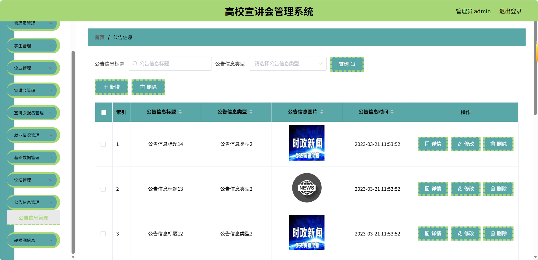Click 退出登录 to log out
The image size is (538, 260).
pyautogui.click(x=510, y=11)
